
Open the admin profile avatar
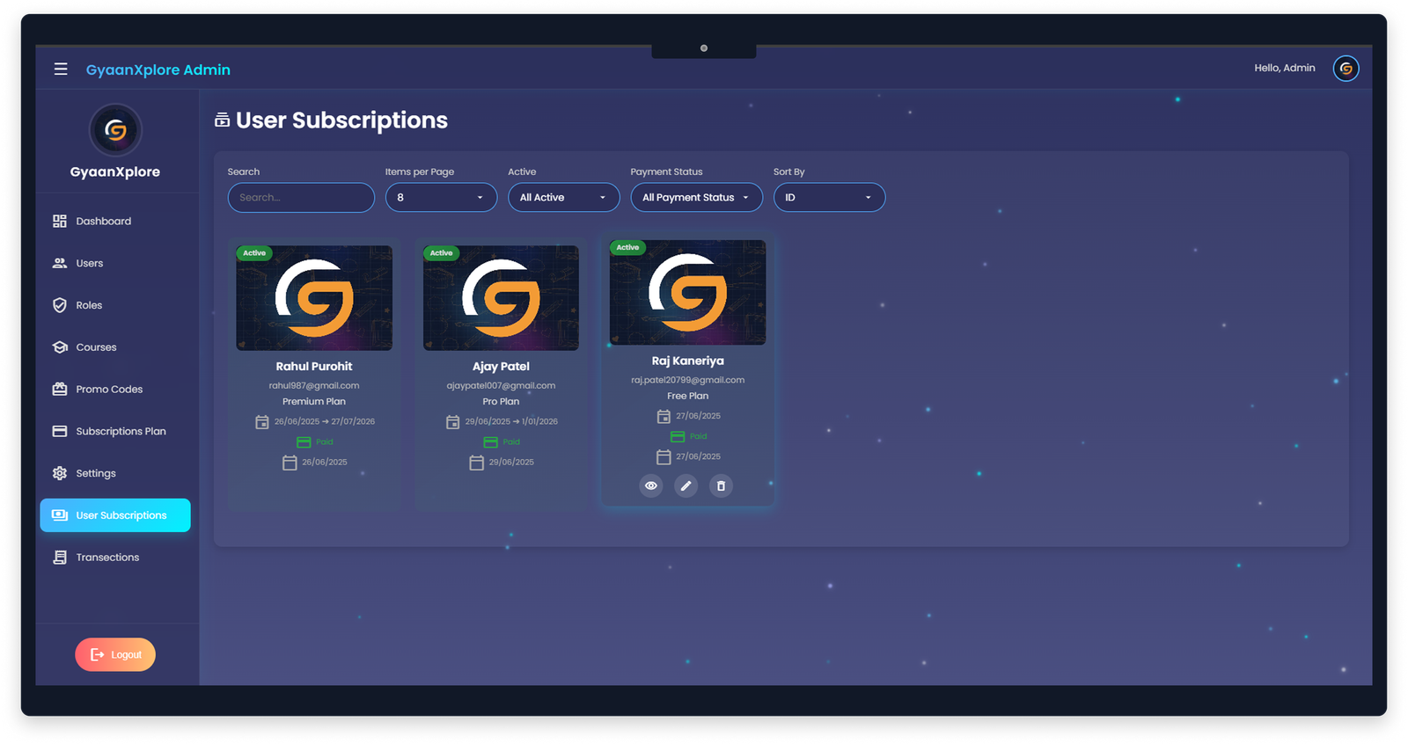tap(1346, 69)
